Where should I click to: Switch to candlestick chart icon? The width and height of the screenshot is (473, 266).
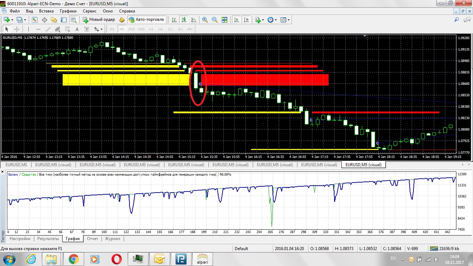click(184, 20)
